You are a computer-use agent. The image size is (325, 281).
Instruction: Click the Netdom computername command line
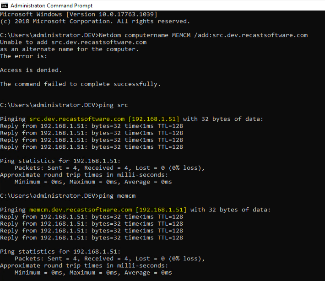click(x=154, y=35)
